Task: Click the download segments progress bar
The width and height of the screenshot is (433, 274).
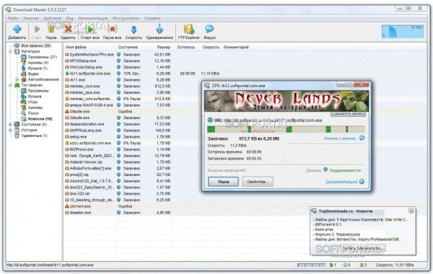Action: (x=286, y=129)
